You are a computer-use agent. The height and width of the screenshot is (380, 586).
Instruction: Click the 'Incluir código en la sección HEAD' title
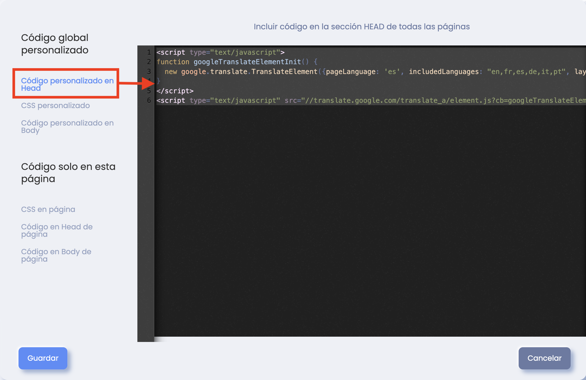tap(362, 27)
